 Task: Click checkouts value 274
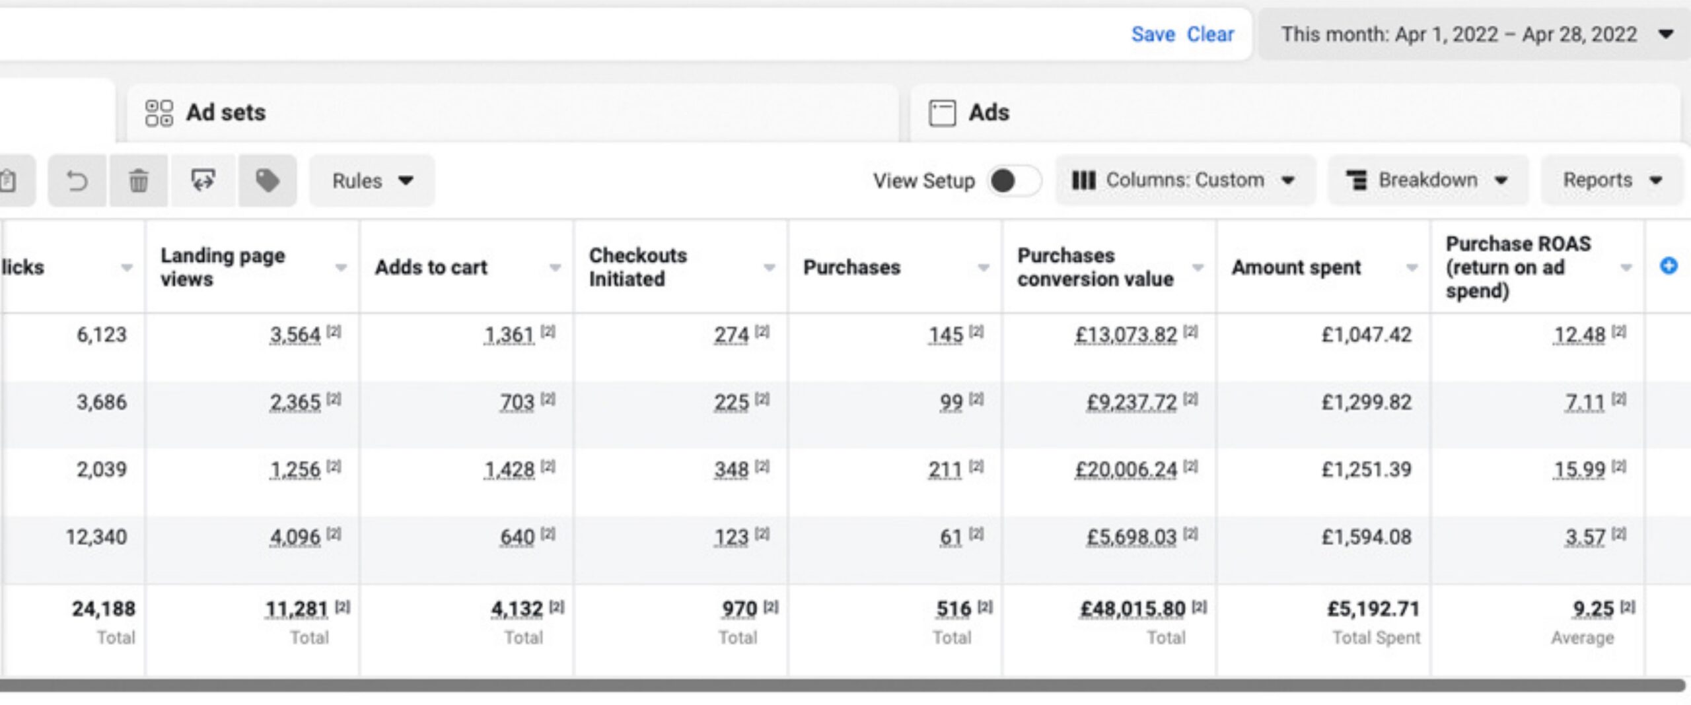pyautogui.click(x=731, y=335)
